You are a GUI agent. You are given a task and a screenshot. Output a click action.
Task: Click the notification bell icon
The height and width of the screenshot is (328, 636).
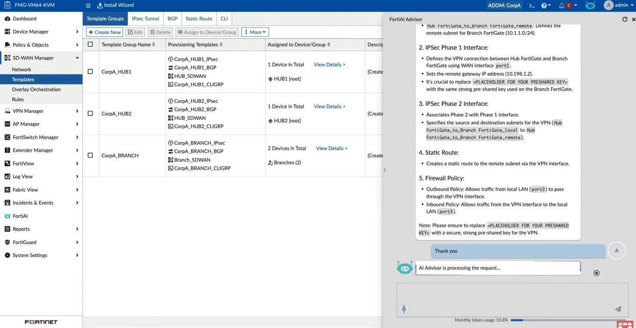click(x=562, y=5)
